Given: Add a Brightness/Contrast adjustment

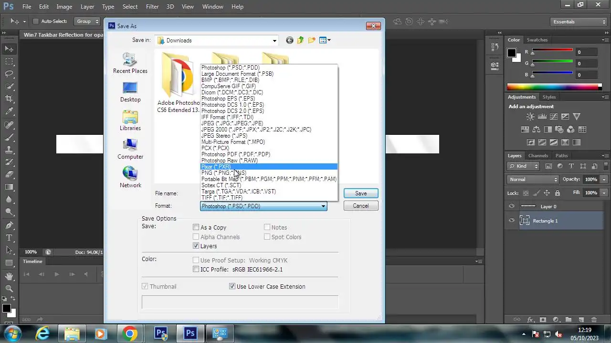Looking at the screenshot, I should [x=530, y=117].
